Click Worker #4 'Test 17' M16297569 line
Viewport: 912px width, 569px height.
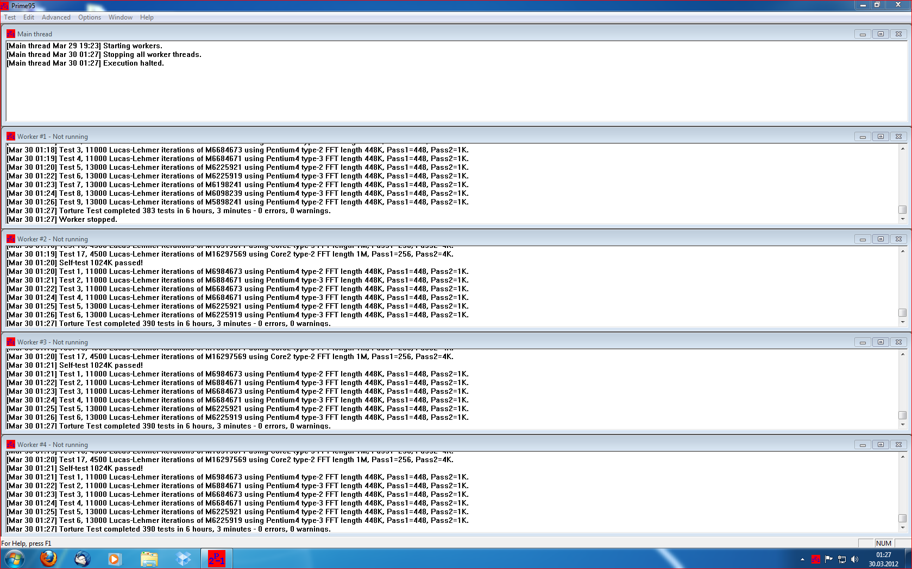(x=230, y=460)
